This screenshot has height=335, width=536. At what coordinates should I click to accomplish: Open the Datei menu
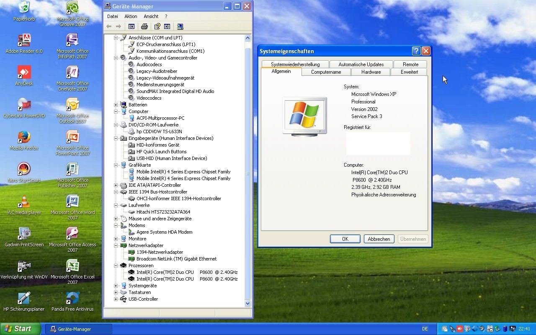point(113,16)
